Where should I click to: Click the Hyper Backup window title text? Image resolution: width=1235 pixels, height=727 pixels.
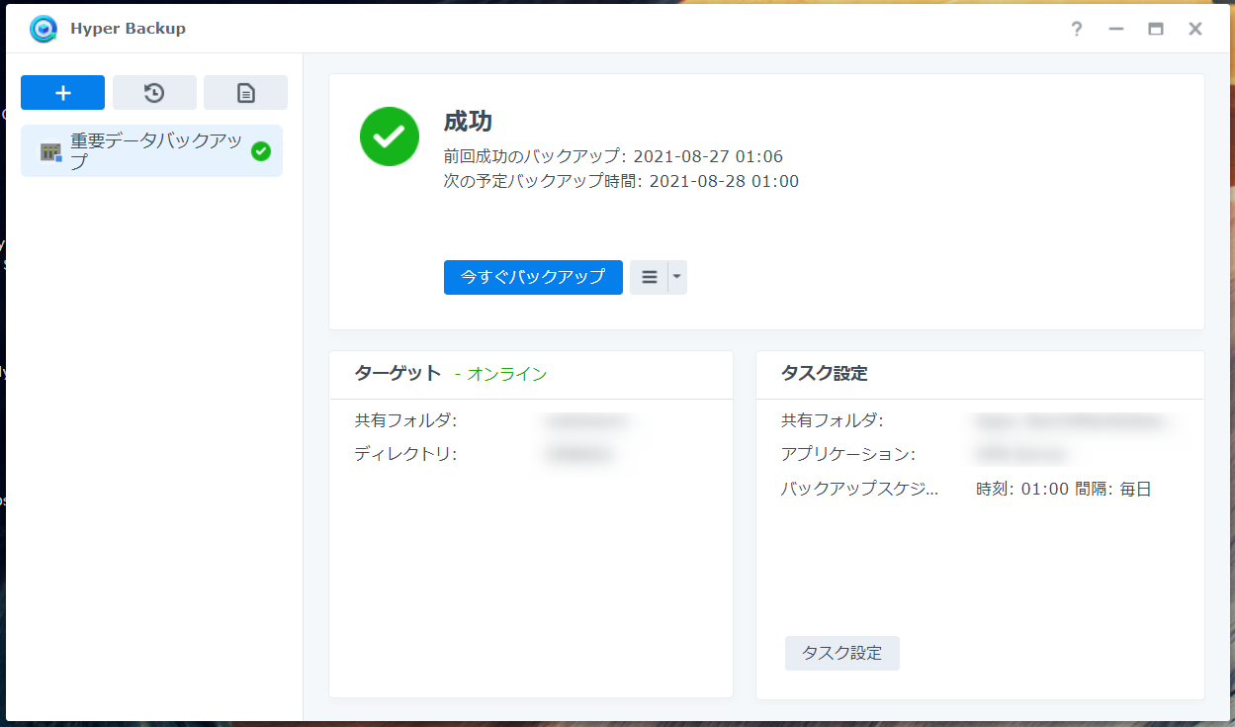pyautogui.click(x=128, y=29)
